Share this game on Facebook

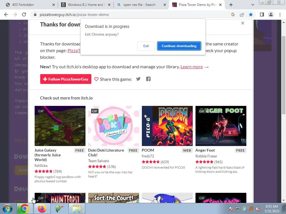[x=148, y=79]
